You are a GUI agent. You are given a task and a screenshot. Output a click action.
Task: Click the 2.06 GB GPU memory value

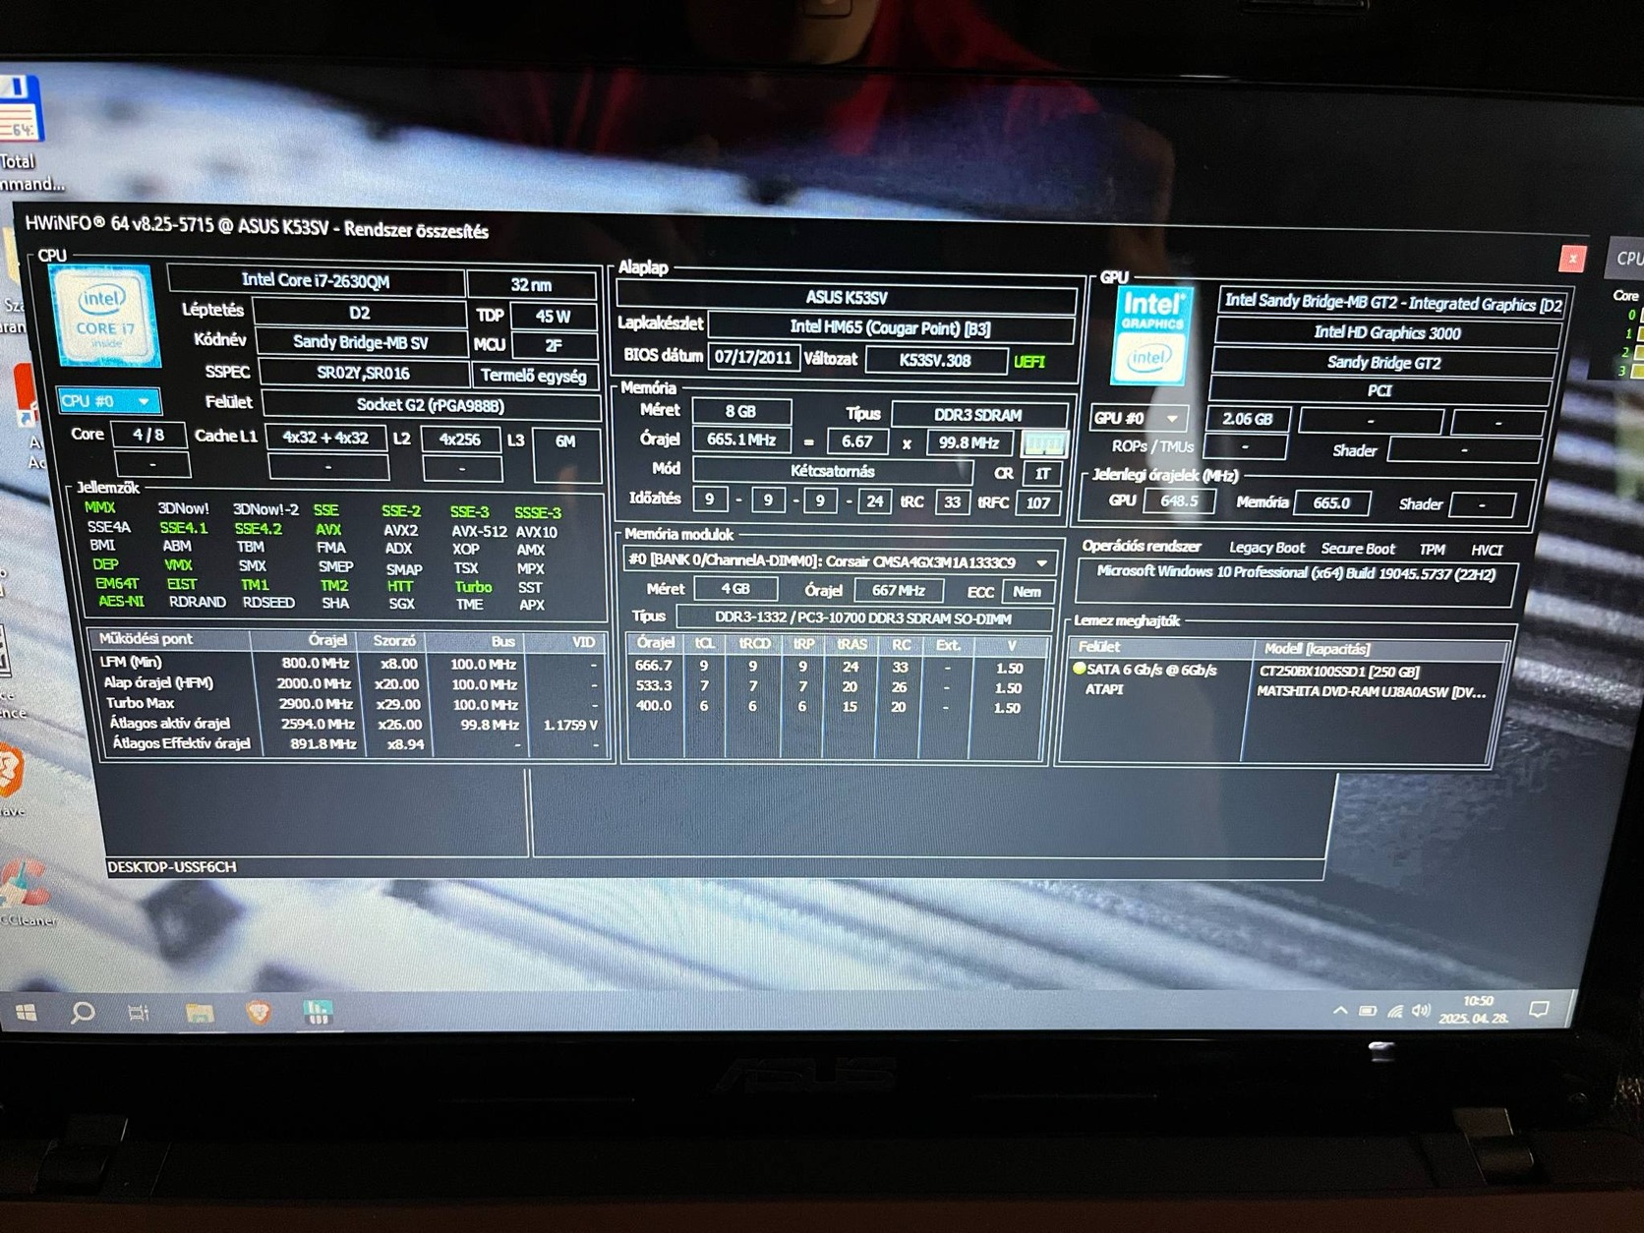(1247, 419)
